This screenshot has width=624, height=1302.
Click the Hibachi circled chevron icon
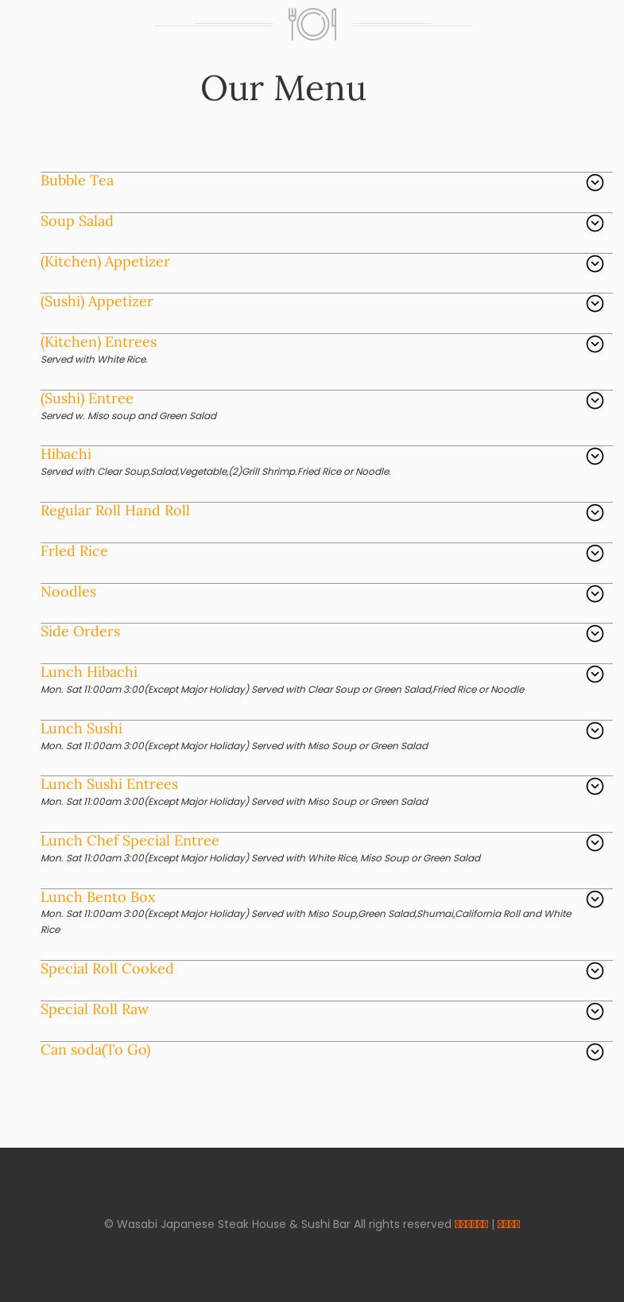click(x=595, y=457)
